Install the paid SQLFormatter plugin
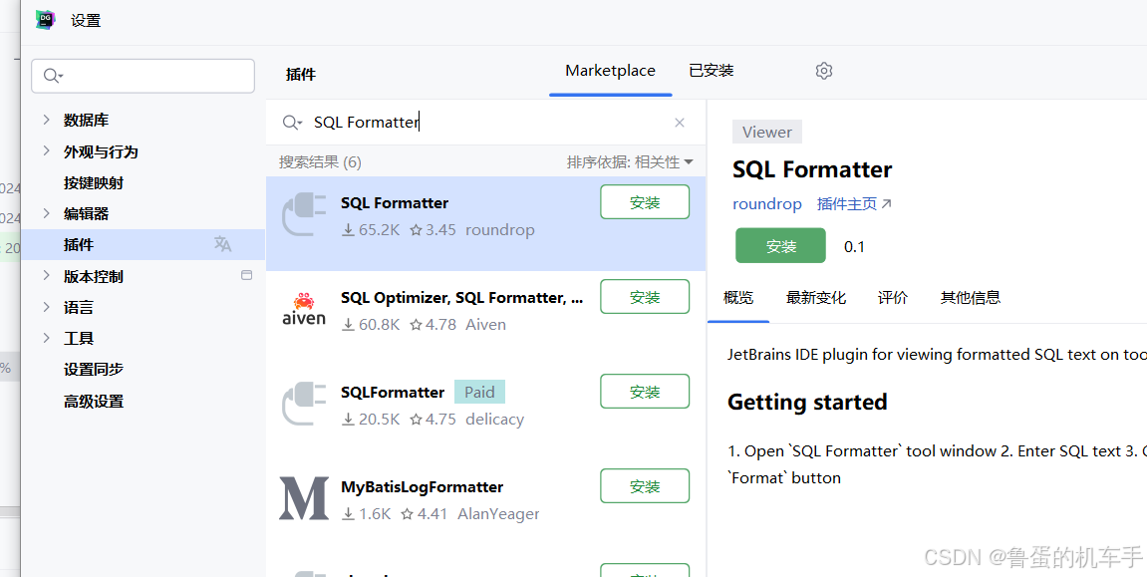This screenshot has height=577, width=1147. coord(645,392)
